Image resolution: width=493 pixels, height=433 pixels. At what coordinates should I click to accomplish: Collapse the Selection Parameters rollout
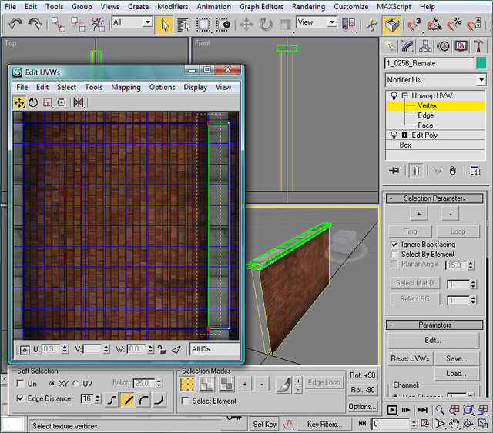pos(435,198)
